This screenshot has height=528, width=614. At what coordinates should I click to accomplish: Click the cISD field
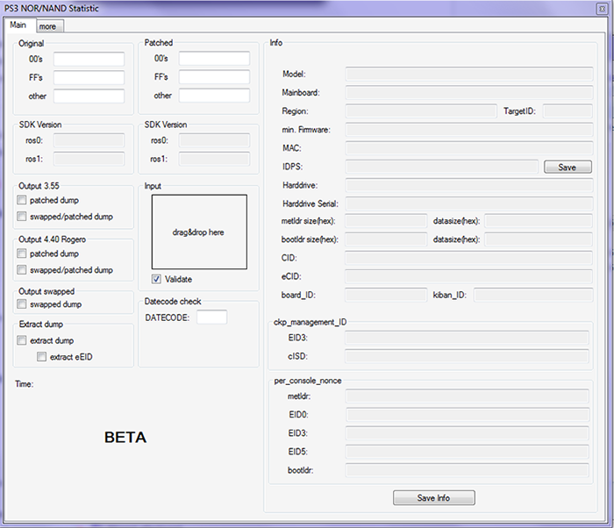467,356
